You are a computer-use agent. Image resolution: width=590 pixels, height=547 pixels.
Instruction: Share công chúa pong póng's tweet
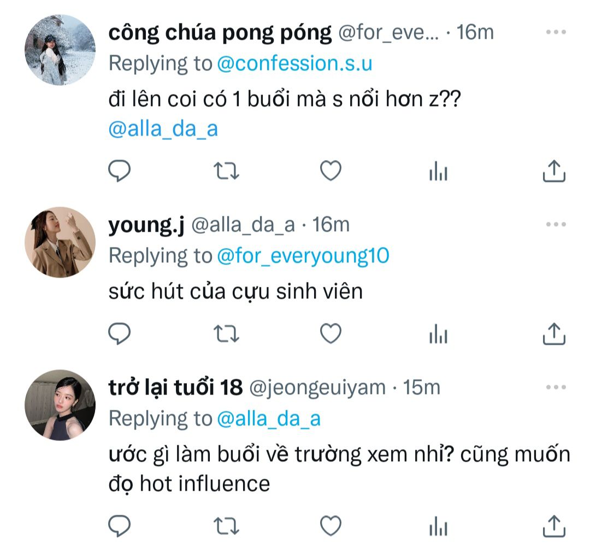tap(553, 171)
